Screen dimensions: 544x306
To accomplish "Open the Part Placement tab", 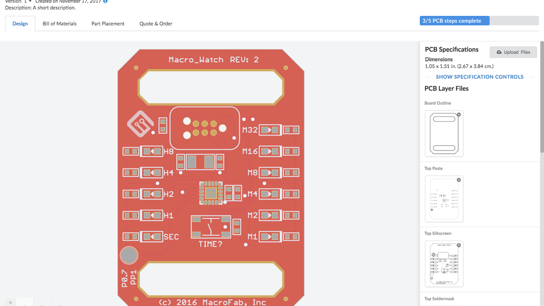I will point(107,23).
